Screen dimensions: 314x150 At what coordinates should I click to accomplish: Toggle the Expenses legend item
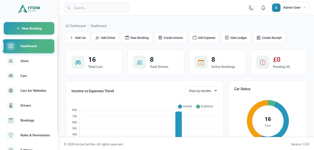[205, 106]
